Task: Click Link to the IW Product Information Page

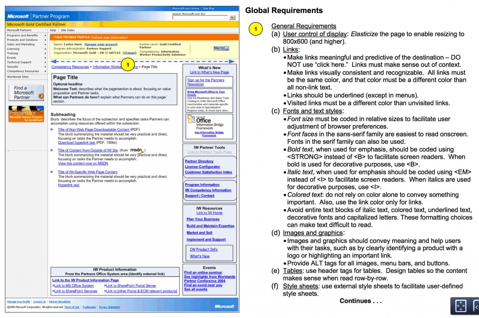Action: click(85, 280)
